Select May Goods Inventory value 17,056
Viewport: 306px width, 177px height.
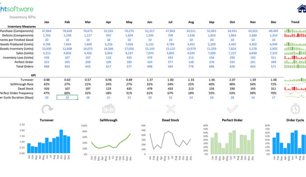(x=129, y=49)
